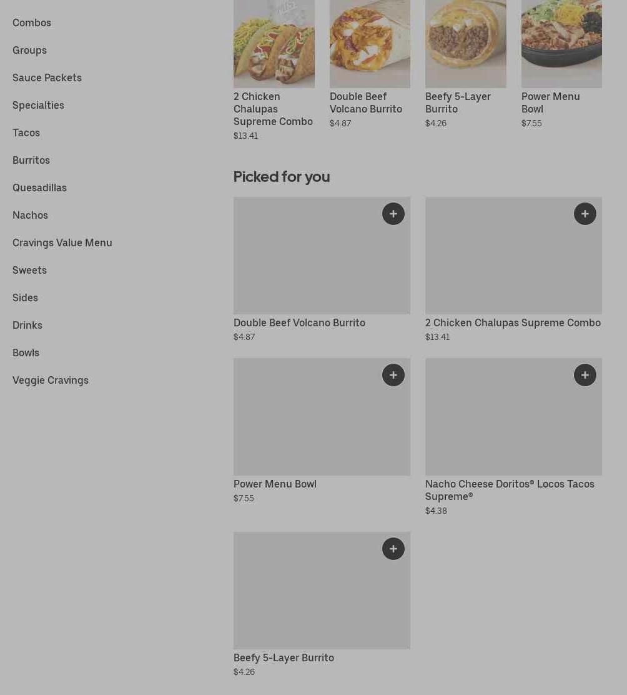The image size is (627, 695).
Task: Open Nacho Cheese Doritos Locos Tacos Supreme title
Action: tap(510, 490)
